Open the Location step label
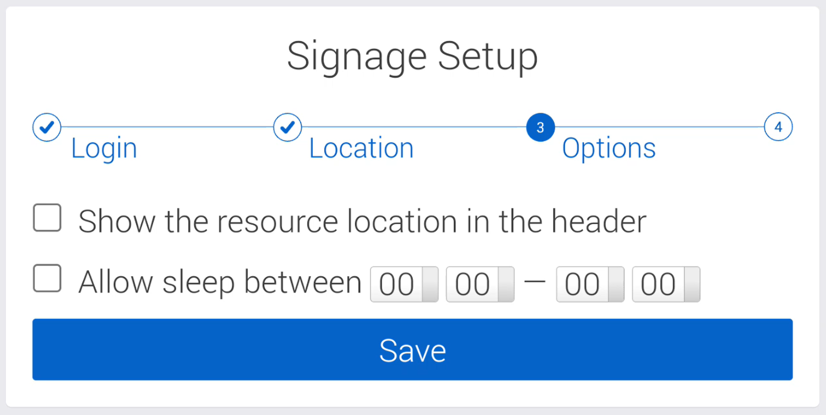 (361, 148)
